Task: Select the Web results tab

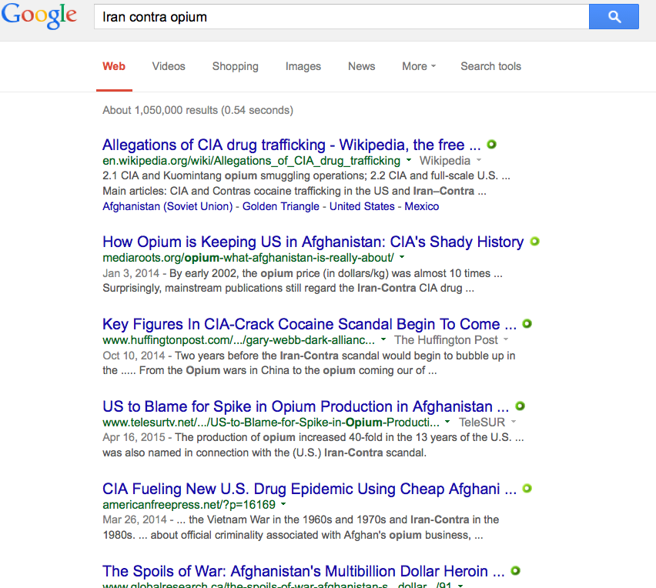Action: coord(114,66)
